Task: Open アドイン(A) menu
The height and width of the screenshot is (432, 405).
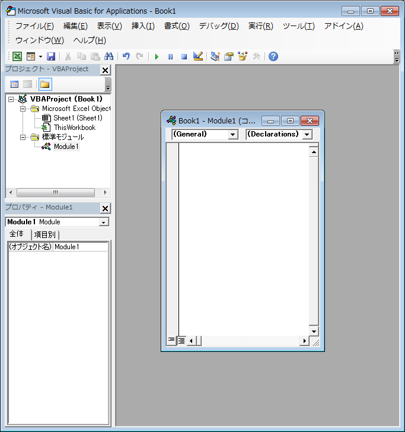Action: [343, 26]
